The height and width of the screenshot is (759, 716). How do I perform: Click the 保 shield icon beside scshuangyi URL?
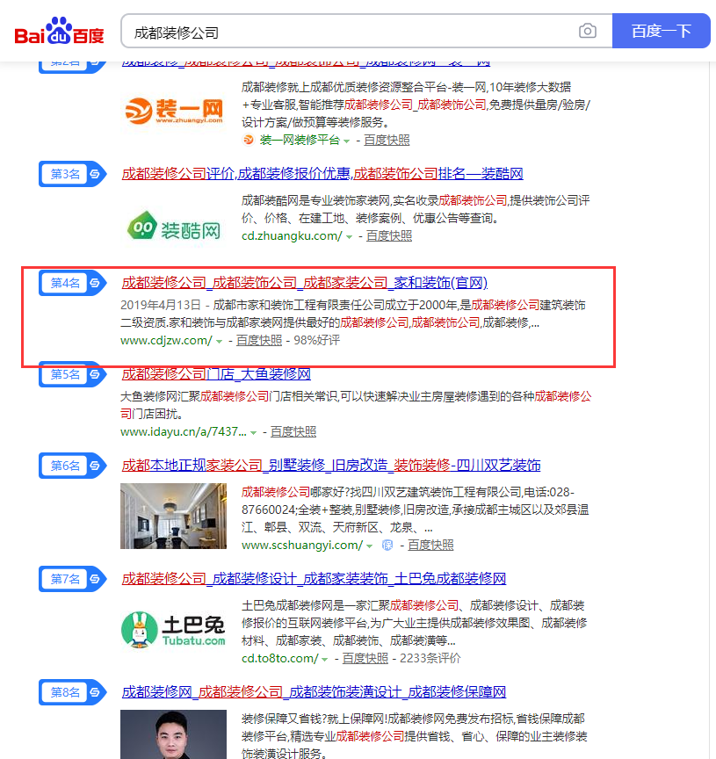pyautogui.click(x=387, y=546)
